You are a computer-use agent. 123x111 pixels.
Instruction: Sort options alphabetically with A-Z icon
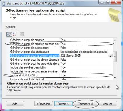point(14,34)
